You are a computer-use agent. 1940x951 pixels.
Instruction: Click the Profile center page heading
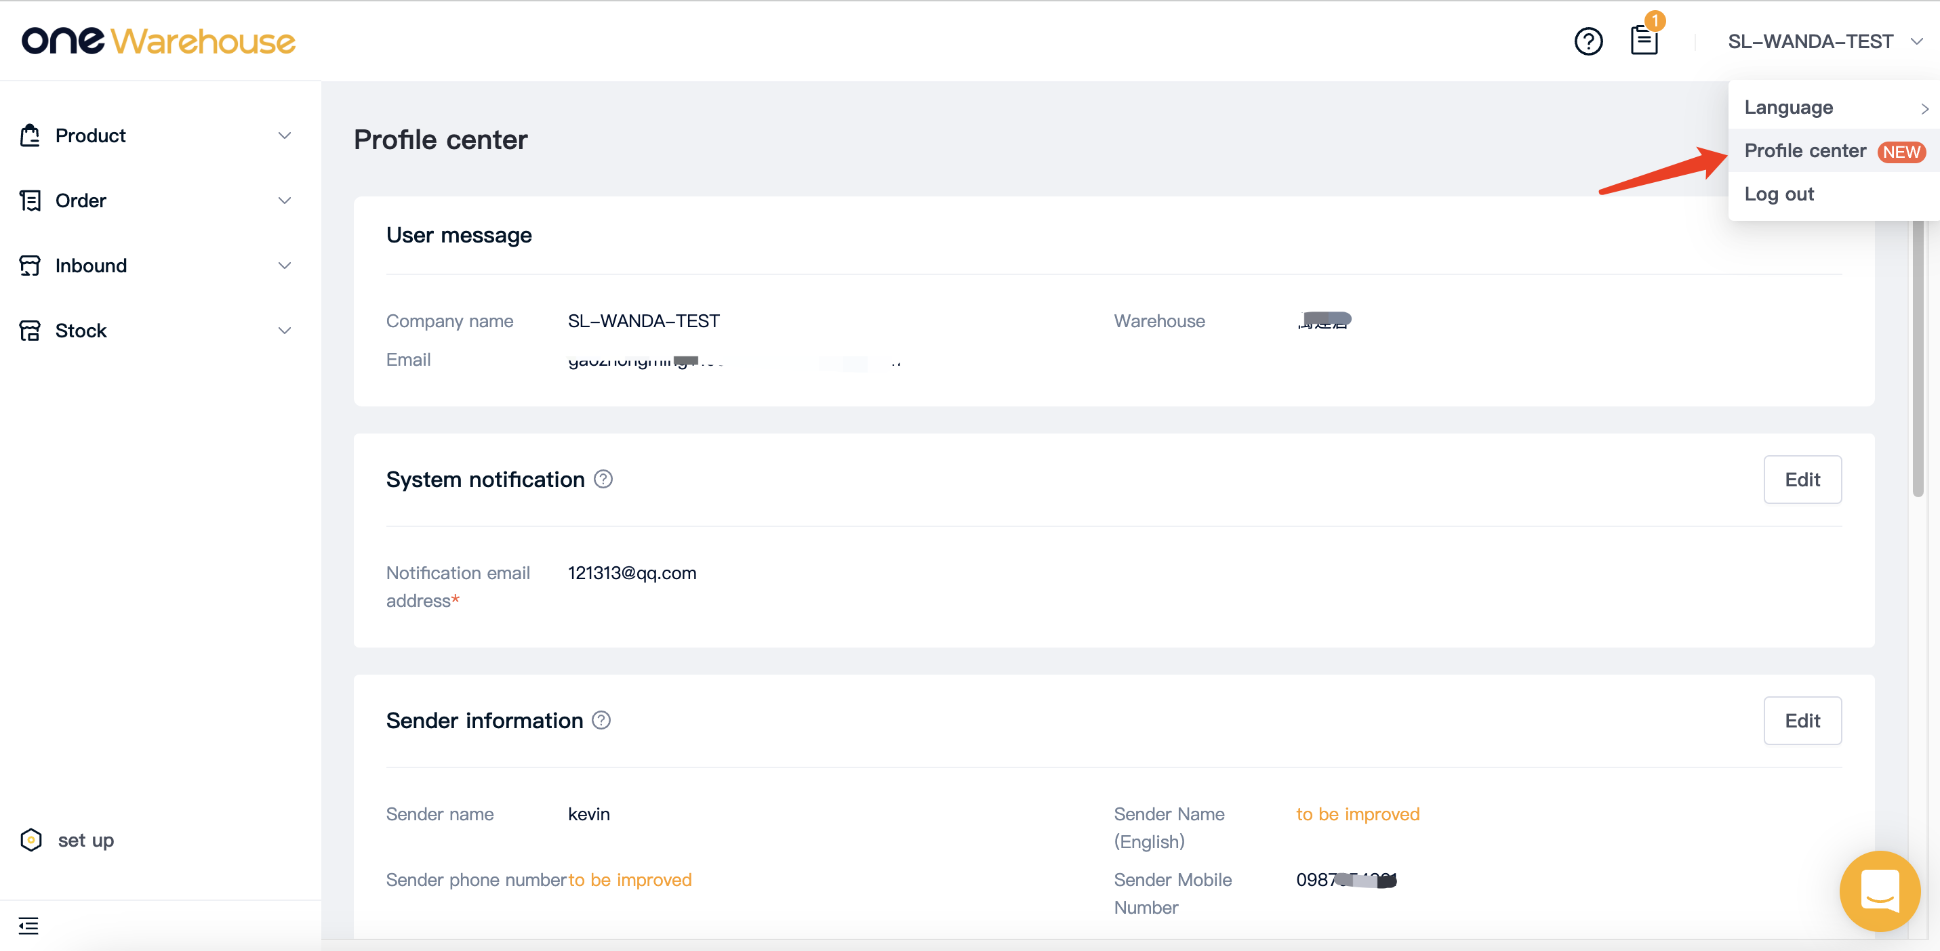441,140
